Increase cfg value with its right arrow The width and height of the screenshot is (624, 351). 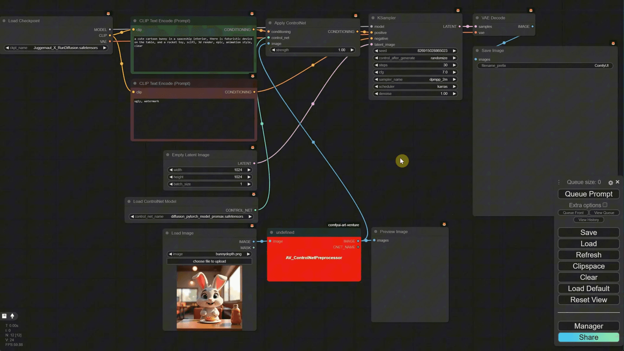[454, 72]
